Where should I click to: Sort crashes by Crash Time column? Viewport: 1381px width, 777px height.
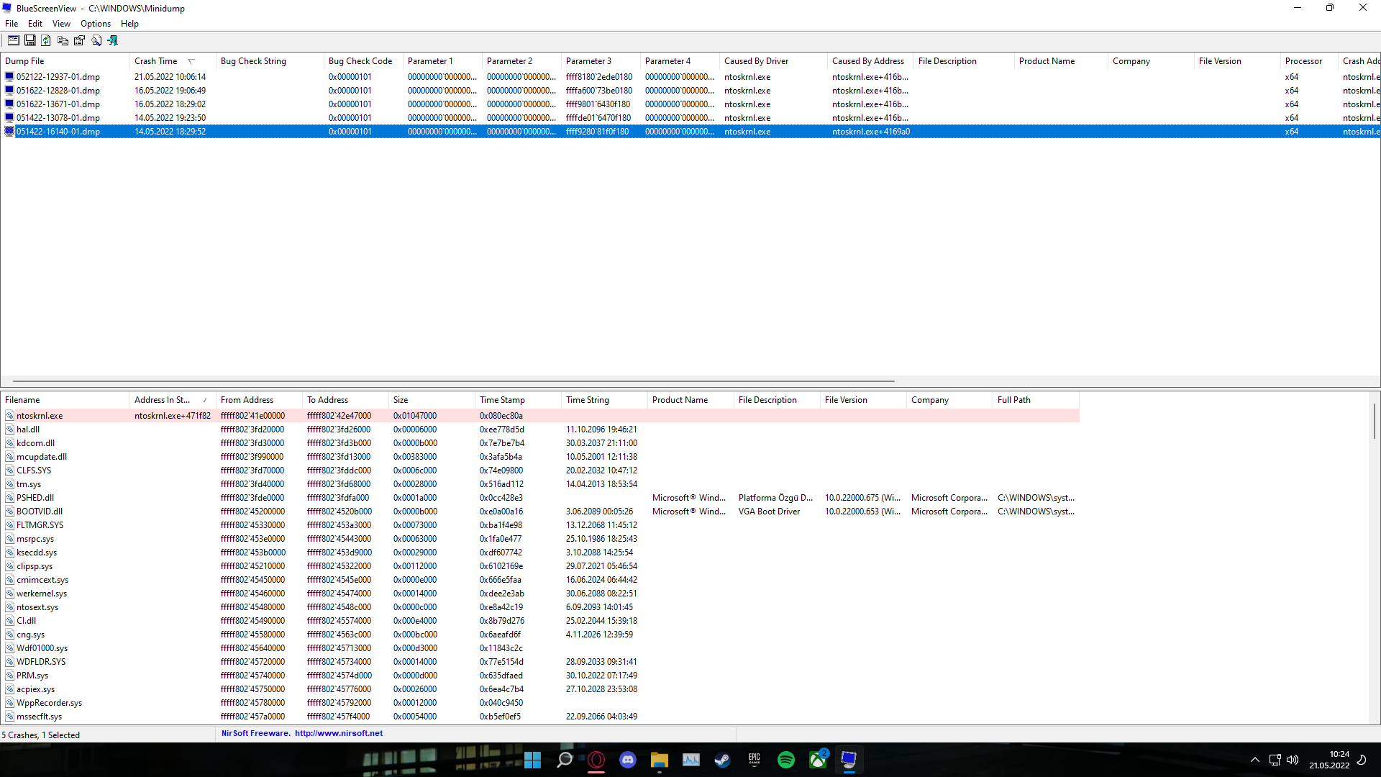156,61
